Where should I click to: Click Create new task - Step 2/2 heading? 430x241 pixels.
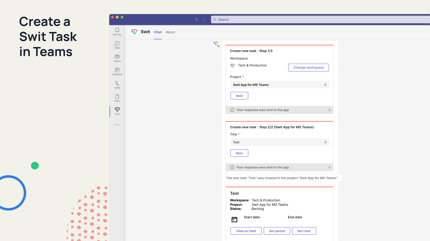272,127
